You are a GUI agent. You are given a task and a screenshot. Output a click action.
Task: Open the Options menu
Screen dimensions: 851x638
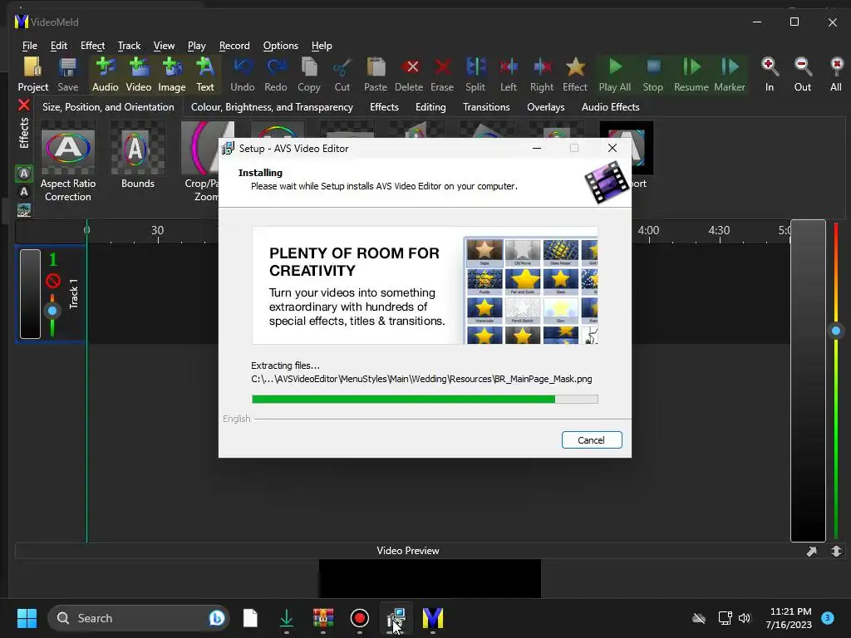click(x=281, y=46)
